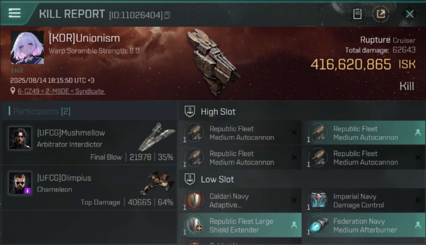
Task: Open the Caldari Navy Adaptive module icon
Action: tap(194, 200)
